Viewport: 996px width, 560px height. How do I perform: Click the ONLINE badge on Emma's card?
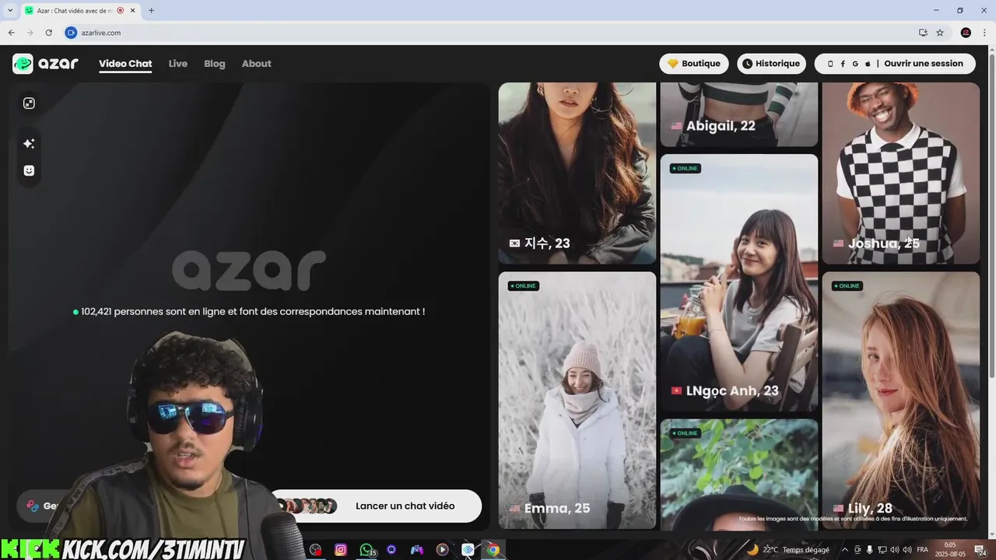point(522,285)
